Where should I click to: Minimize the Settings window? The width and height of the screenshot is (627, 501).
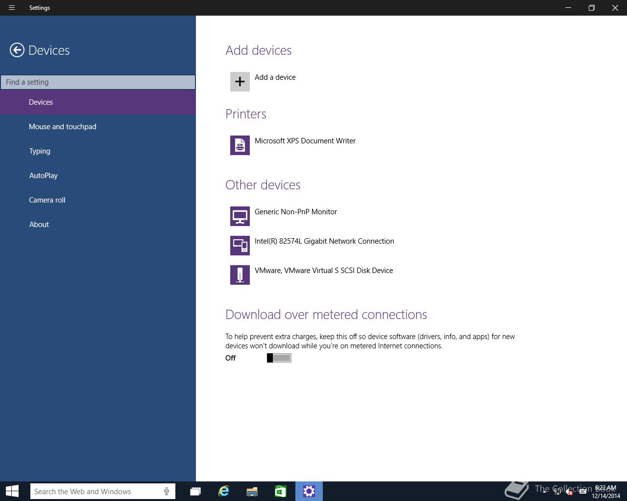click(x=568, y=8)
